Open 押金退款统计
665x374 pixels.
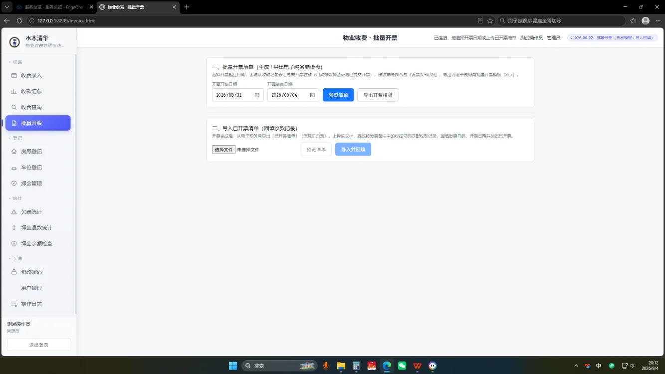point(38,228)
